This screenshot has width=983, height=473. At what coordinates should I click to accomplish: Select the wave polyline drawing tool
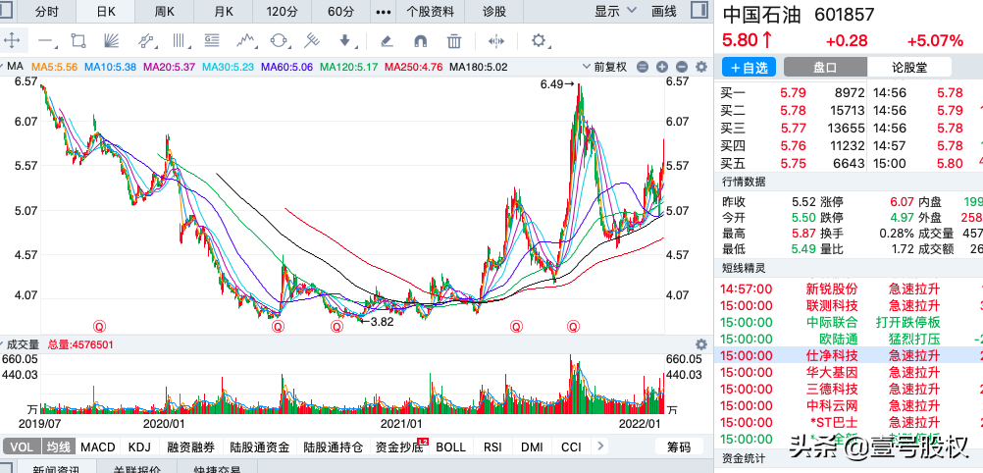(245, 41)
